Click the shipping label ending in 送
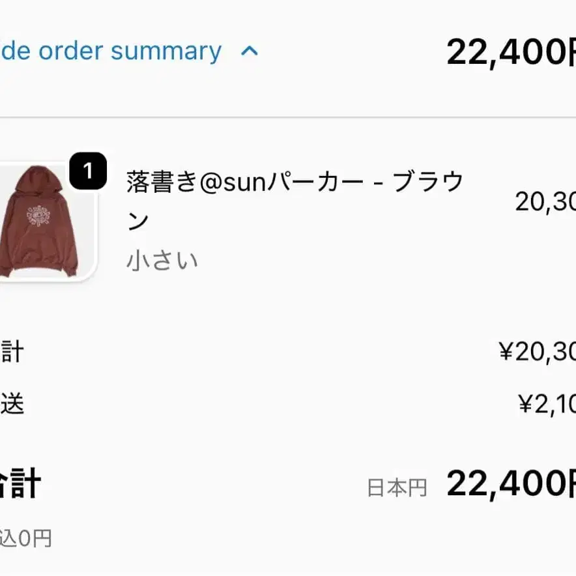 point(12,405)
